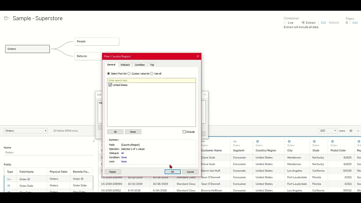Choose the Use all radio option
Image resolution: width=361 pixels, height=203 pixels.
[x=152, y=74]
